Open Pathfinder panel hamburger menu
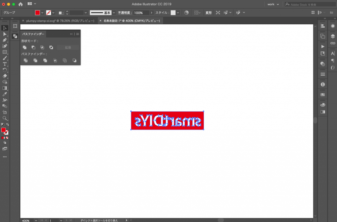This screenshot has height=222, width=337. (78, 34)
